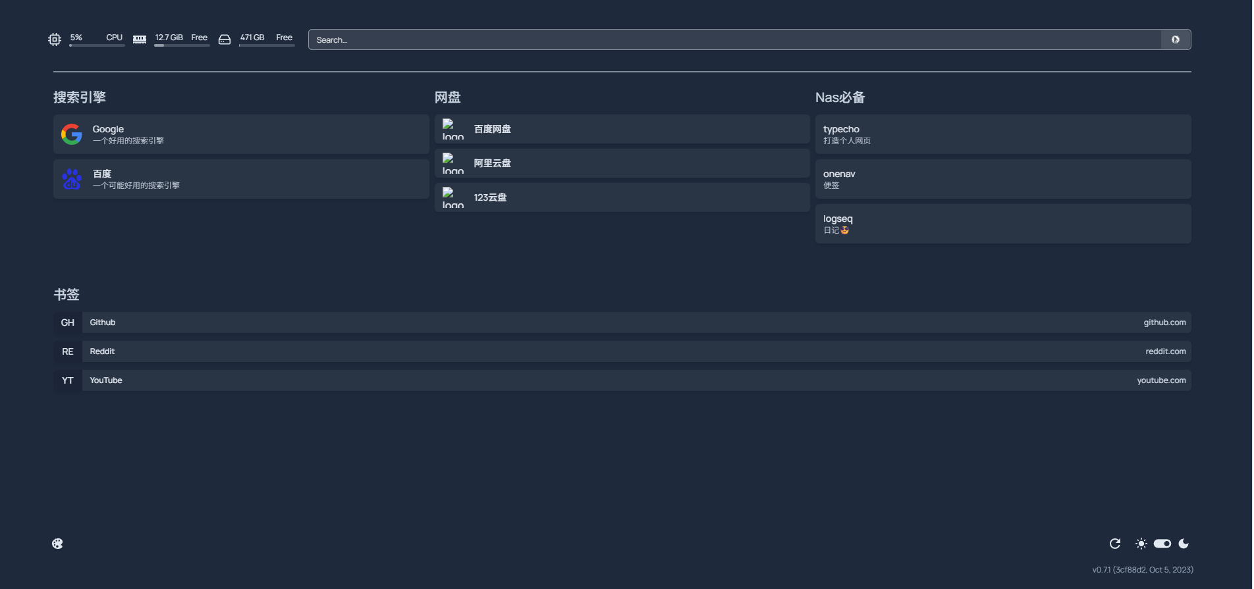Image resolution: width=1254 pixels, height=589 pixels.
Task: Click the github.com domain text
Action: [x=1165, y=322]
